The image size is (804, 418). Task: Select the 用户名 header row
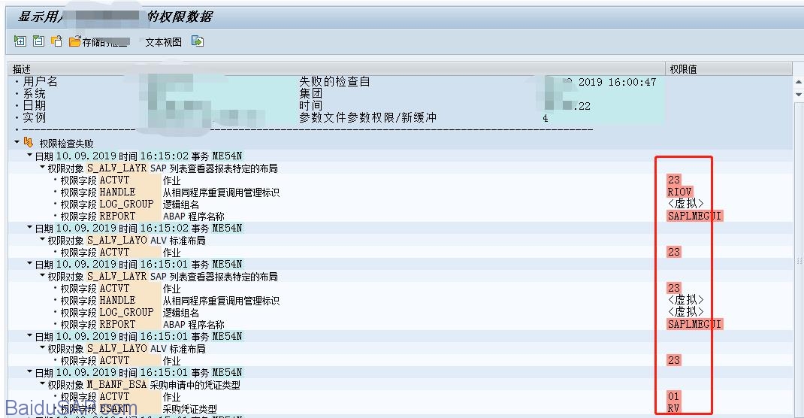click(x=338, y=81)
